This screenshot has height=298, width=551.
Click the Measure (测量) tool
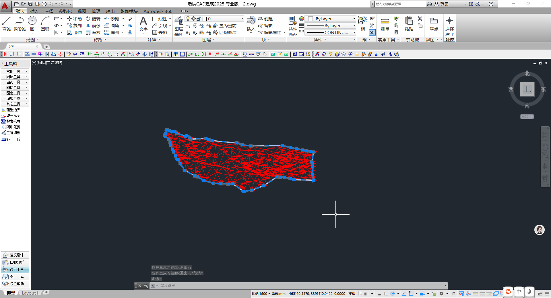click(x=385, y=24)
